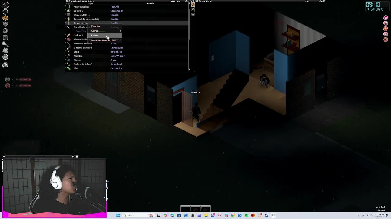The image size is (391, 219).
Task: Click the Pasar todo button
Action: click(175, 1)
